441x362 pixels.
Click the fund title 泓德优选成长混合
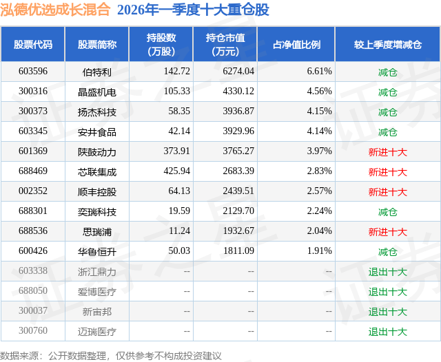click(x=55, y=10)
